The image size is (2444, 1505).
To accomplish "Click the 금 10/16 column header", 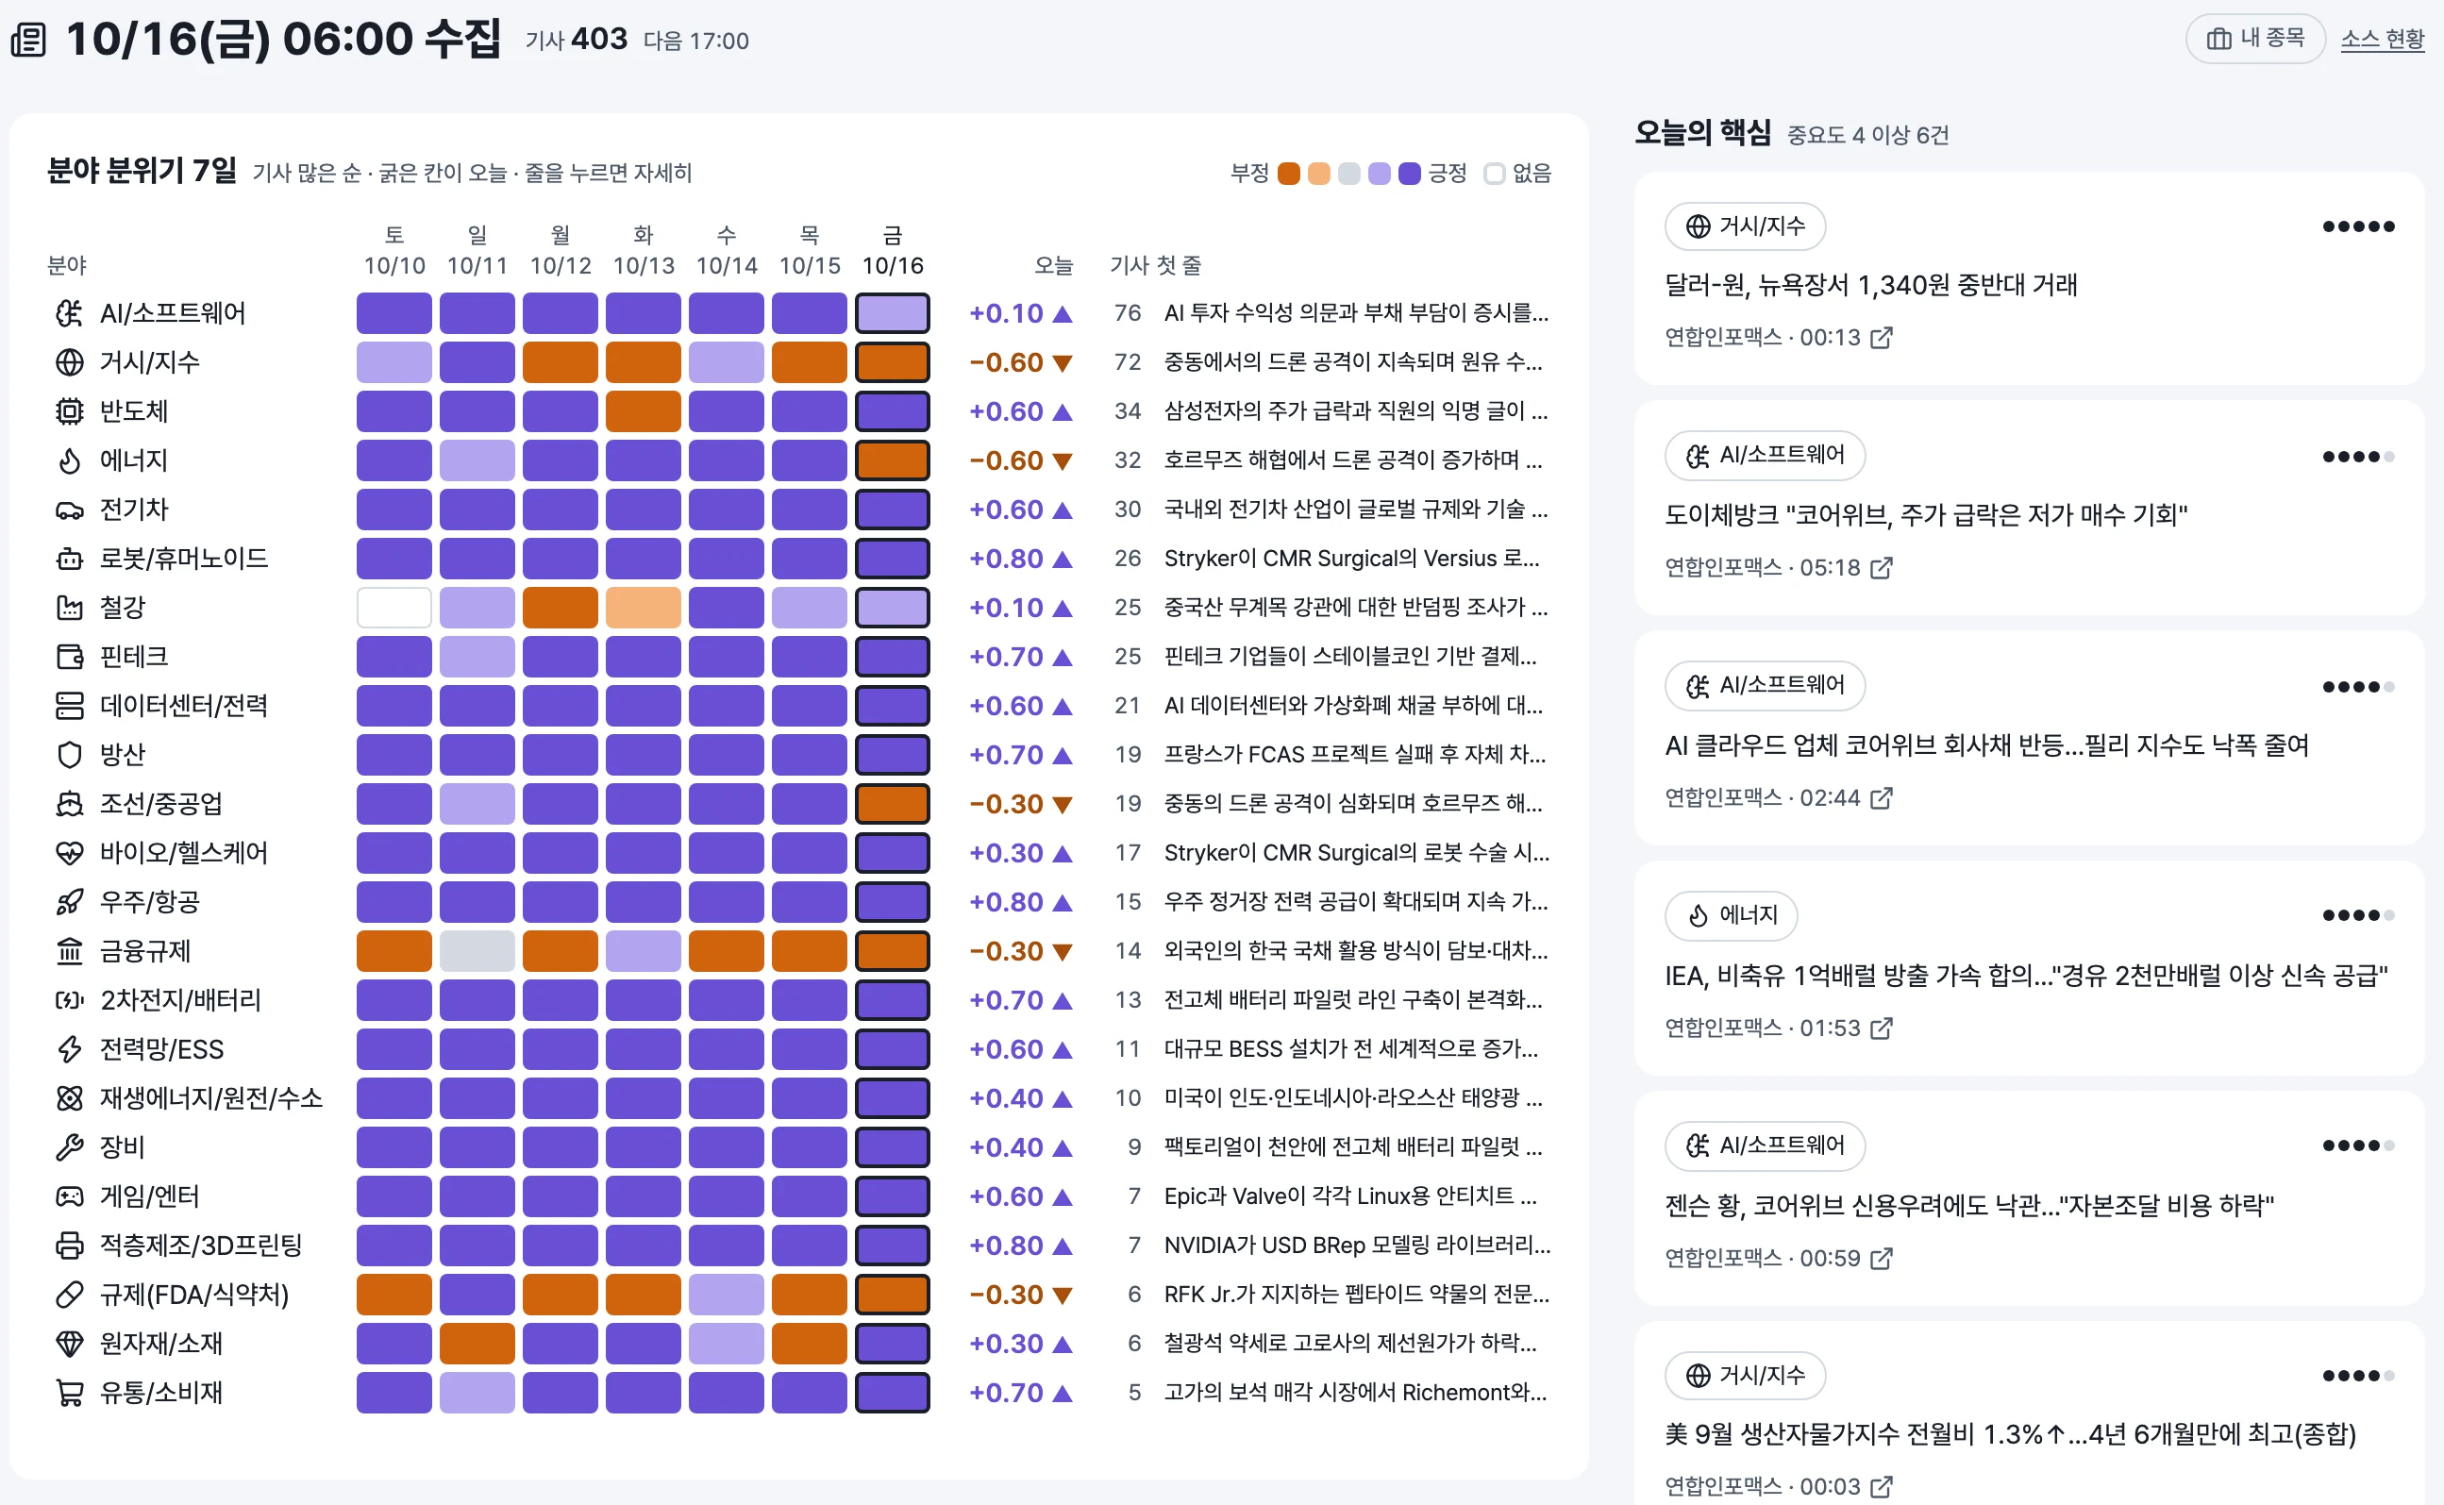I will coord(893,251).
